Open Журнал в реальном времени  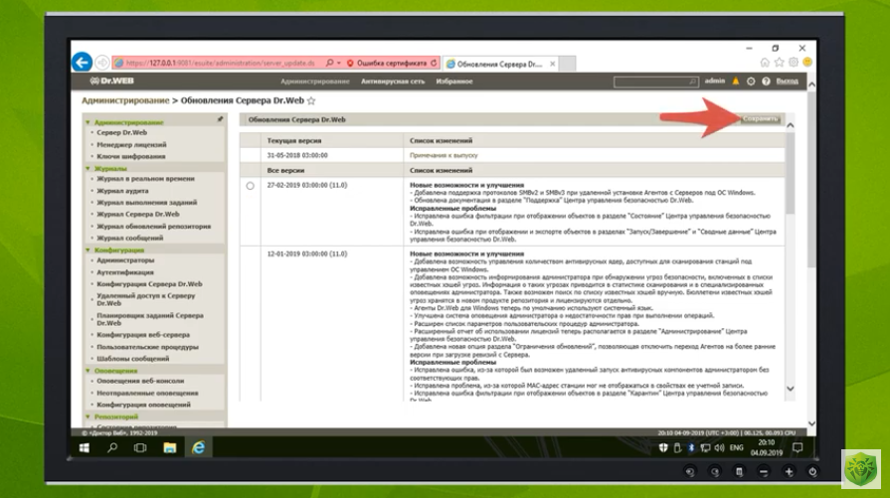click(145, 179)
